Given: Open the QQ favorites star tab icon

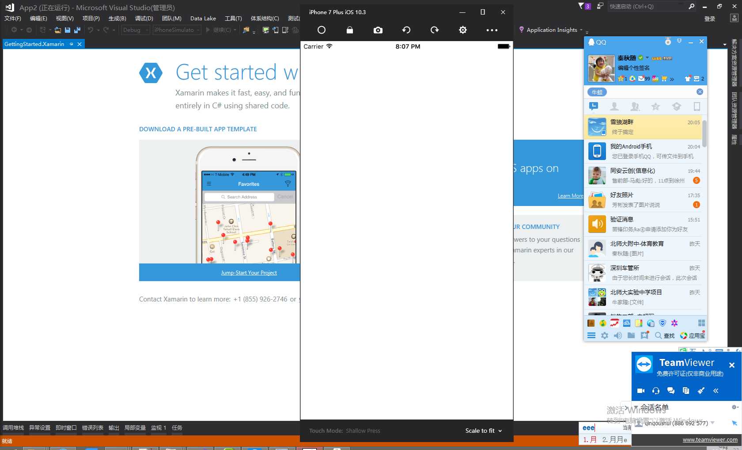Looking at the screenshot, I should coord(655,106).
